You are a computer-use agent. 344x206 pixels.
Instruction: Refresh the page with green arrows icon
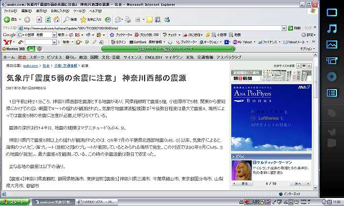click(48, 20)
